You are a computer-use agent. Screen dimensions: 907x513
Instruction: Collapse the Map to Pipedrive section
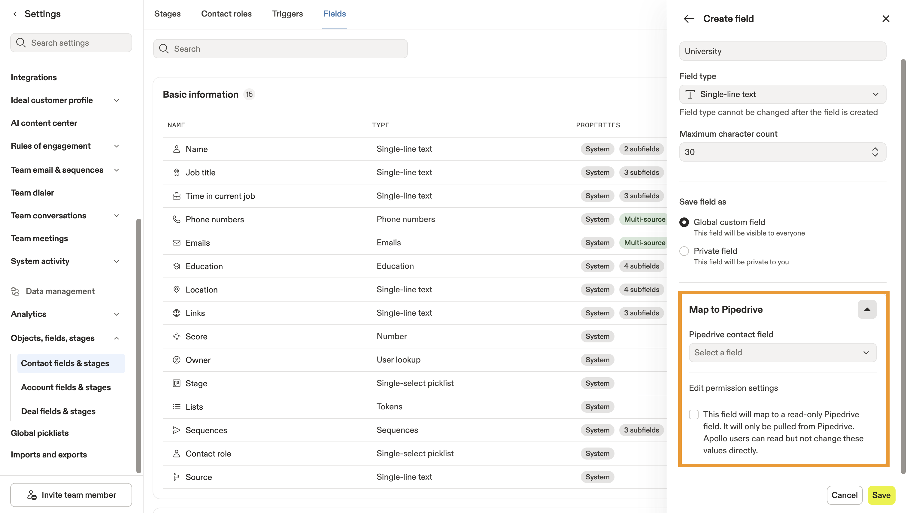(x=867, y=309)
